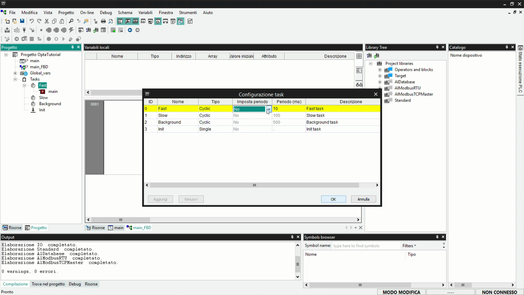Click the Undo arrow icon
Screen dimensions: 524x295
[32, 21]
